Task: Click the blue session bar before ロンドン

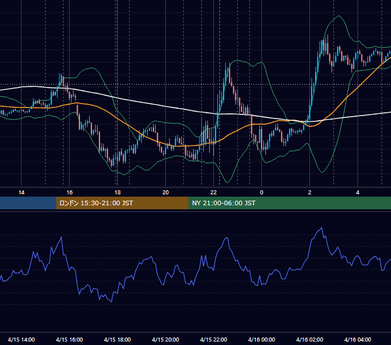Action: (x=28, y=203)
